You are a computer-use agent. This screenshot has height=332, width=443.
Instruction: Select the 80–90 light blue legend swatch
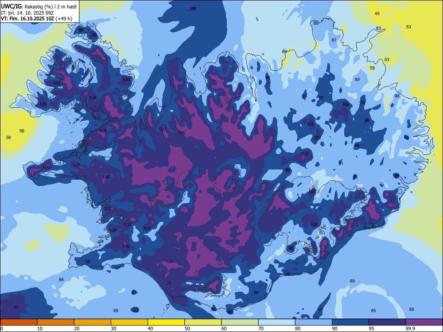[314, 322]
